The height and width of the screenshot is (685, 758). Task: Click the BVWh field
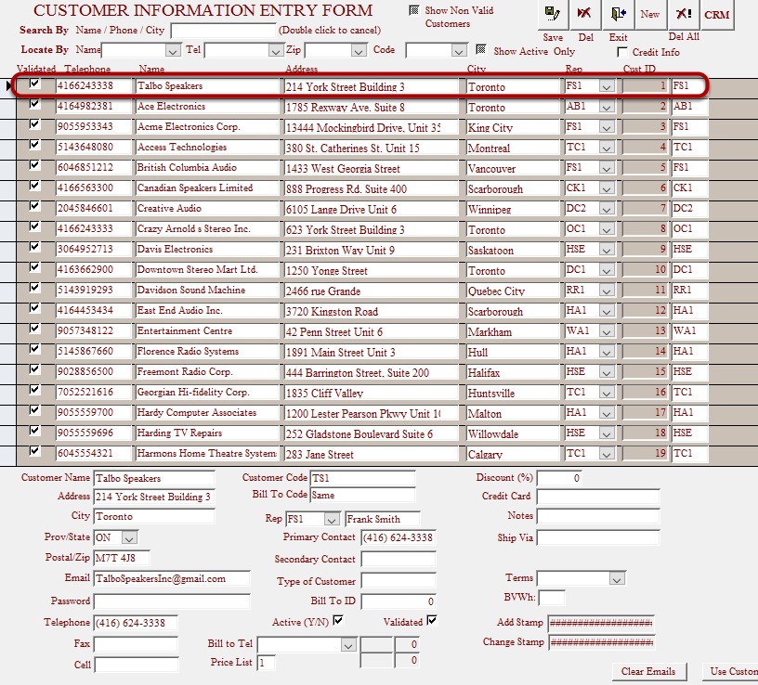click(552, 598)
